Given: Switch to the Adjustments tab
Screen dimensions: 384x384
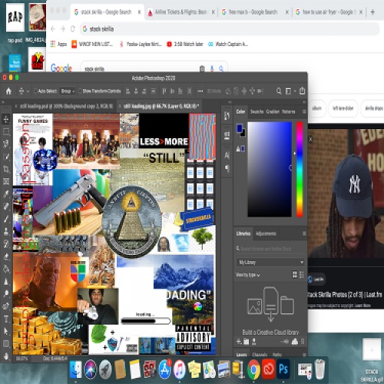Looking at the screenshot, I should pyautogui.click(x=266, y=233).
